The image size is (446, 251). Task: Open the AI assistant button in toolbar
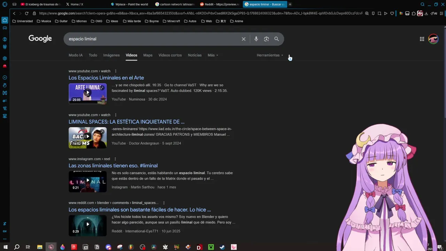tap(434, 13)
